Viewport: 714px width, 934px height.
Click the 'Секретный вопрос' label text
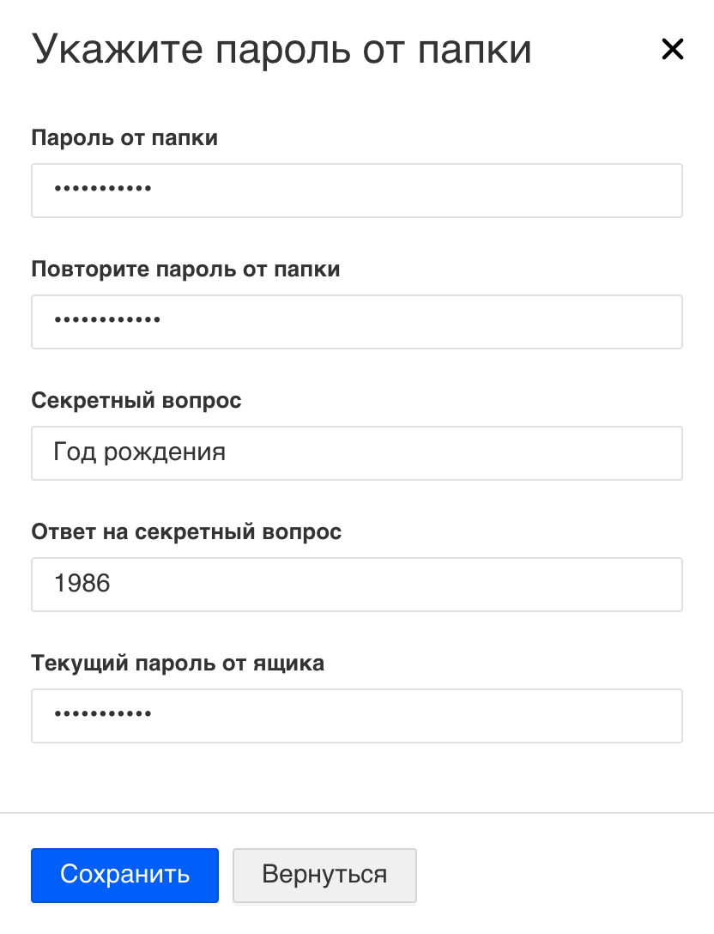136,401
